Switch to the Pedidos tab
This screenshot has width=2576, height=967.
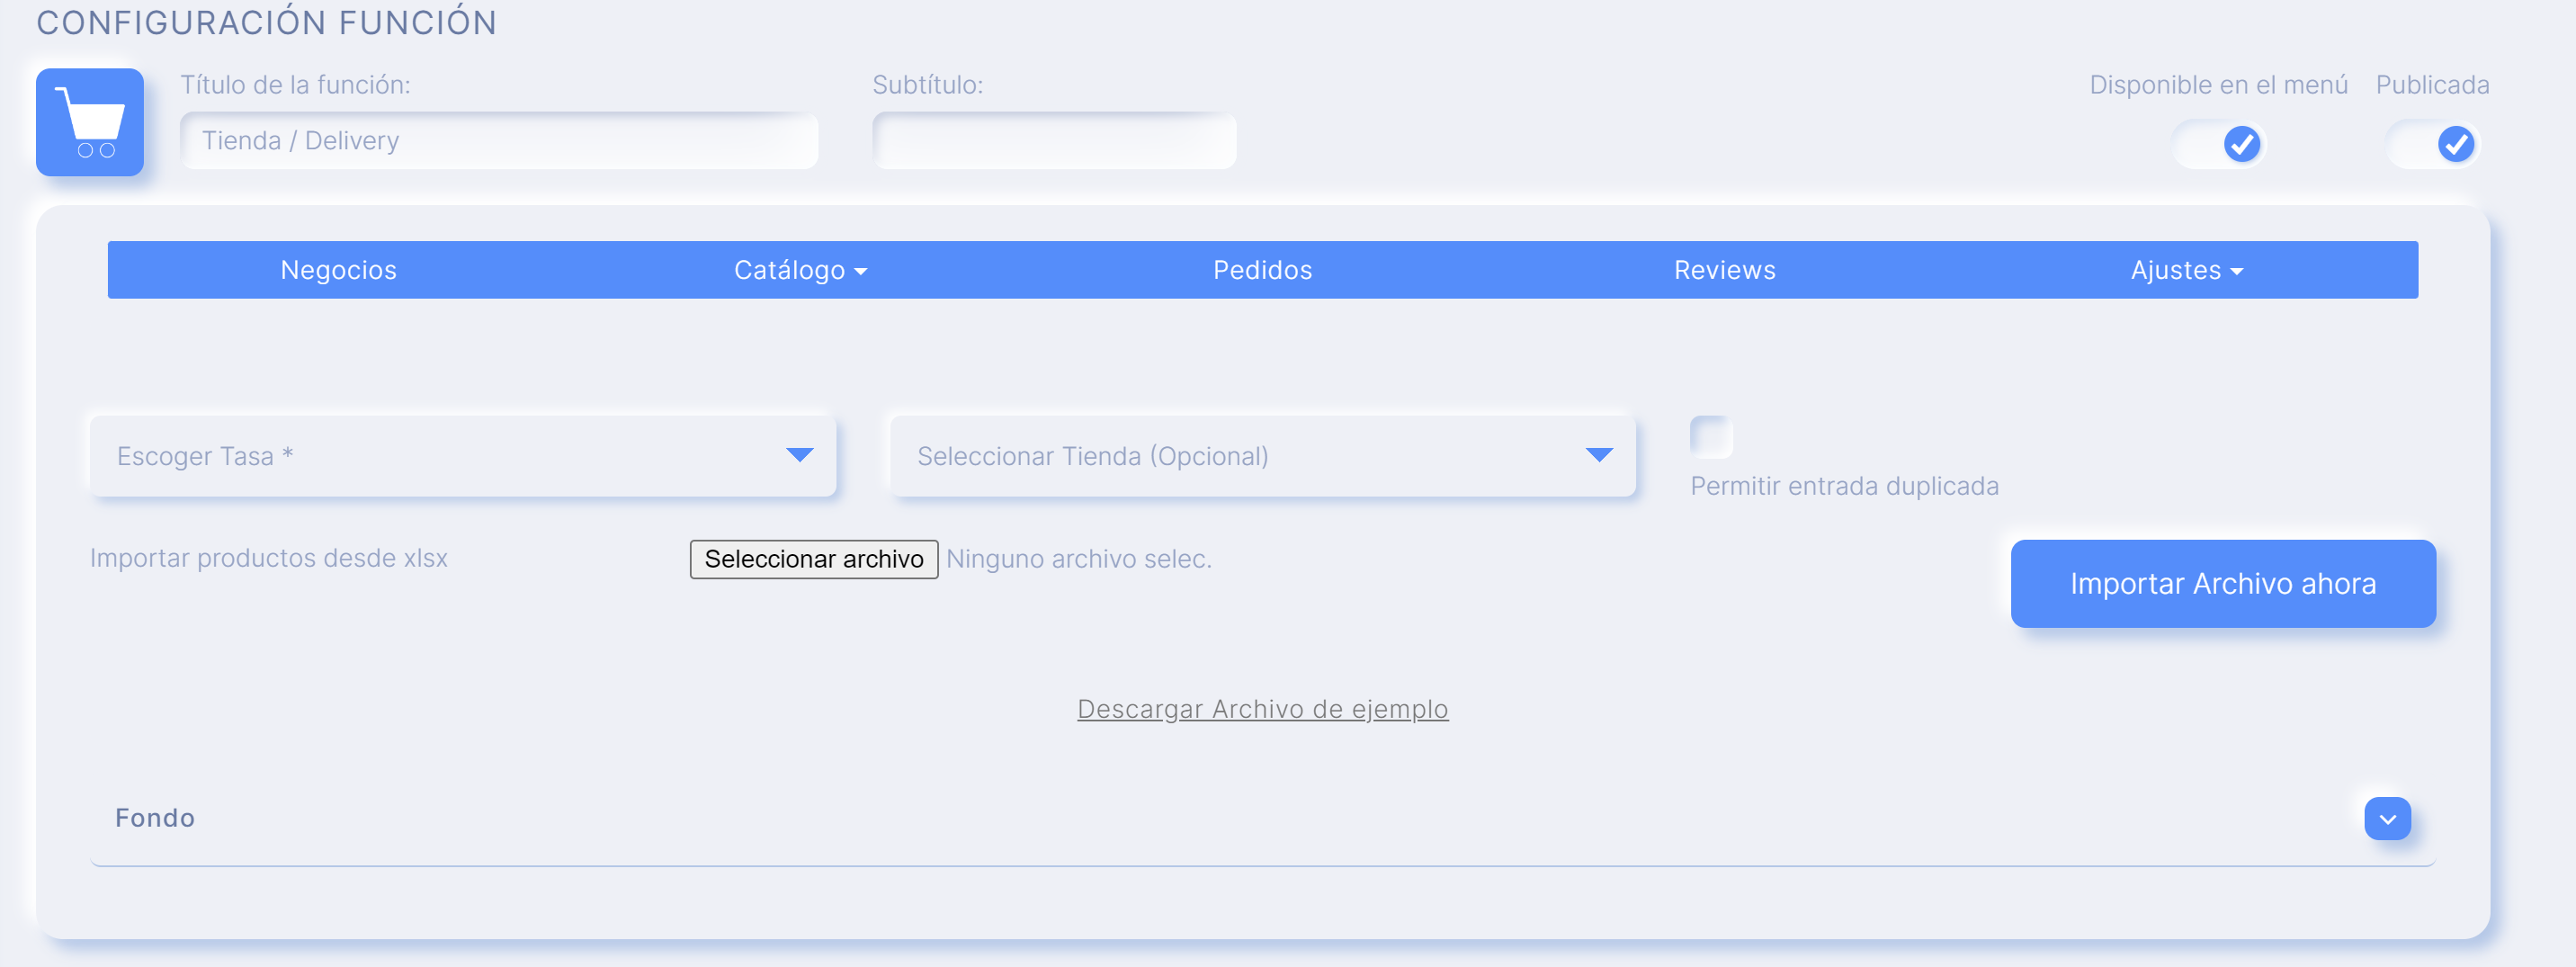(x=1262, y=270)
